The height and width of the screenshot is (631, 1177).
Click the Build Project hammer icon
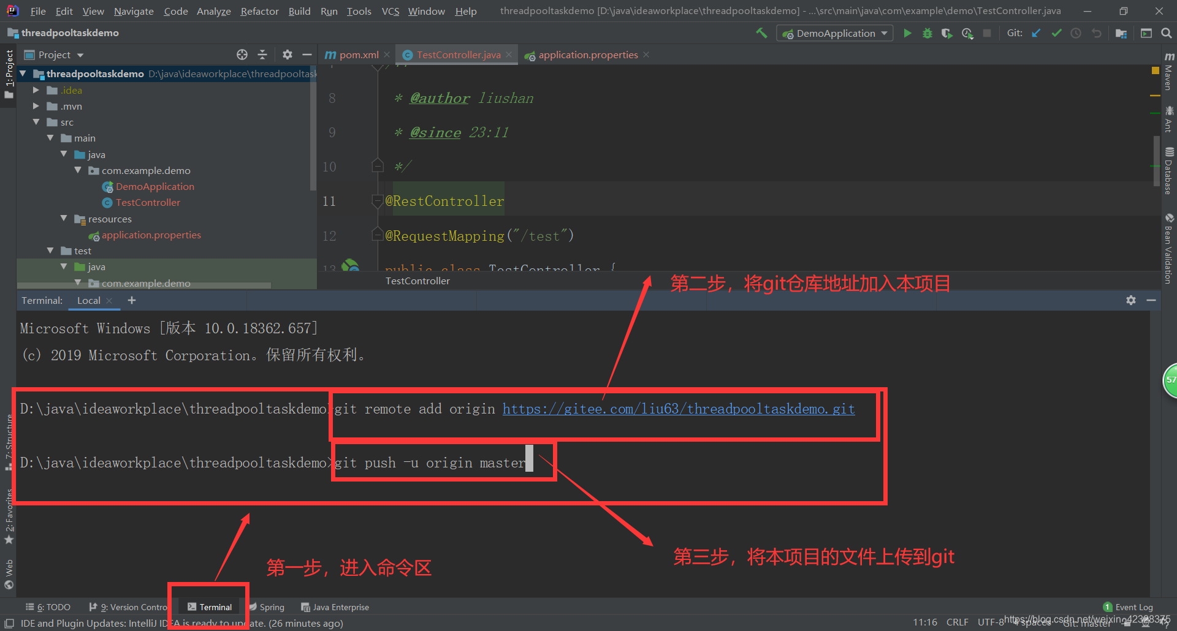pos(761,33)
